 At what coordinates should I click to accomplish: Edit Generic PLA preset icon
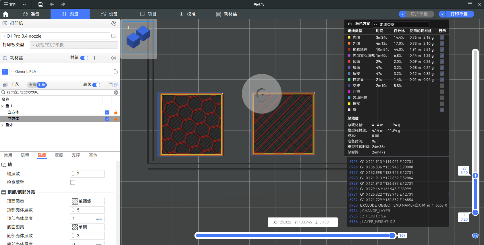116,71
